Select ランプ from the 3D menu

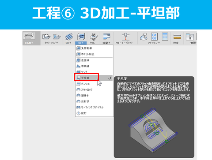pos(95,72)
